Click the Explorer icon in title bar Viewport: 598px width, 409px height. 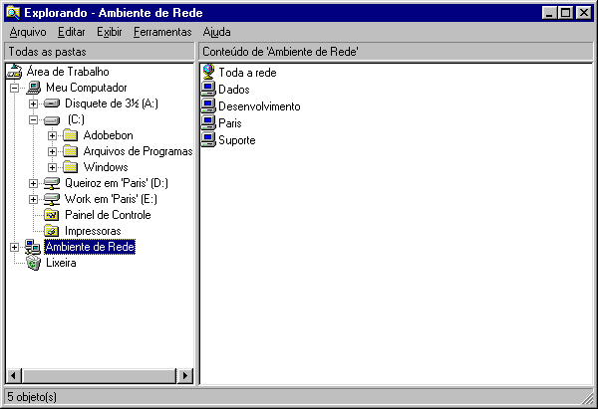pyautogui.click(x=13, y=13)
